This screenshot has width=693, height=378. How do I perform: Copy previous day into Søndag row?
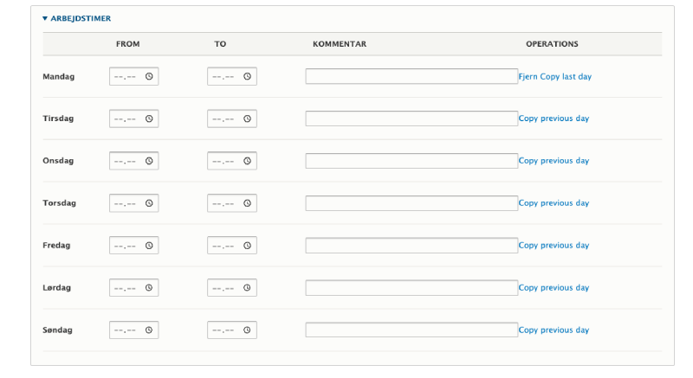(x=554, y=330)
